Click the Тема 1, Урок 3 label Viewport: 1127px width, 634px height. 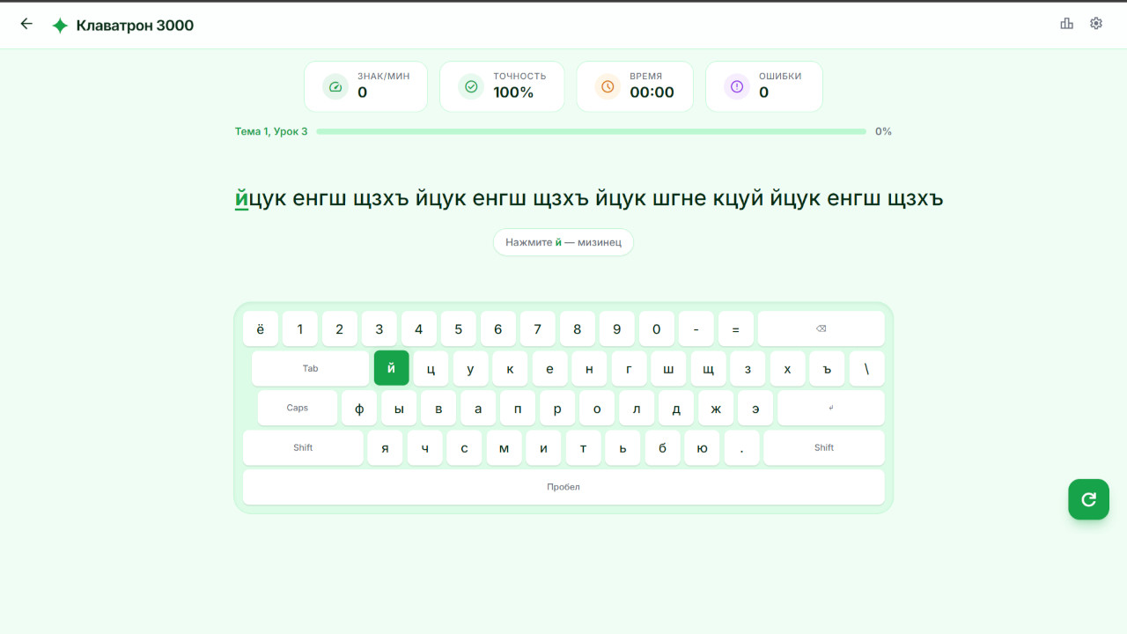269,131
